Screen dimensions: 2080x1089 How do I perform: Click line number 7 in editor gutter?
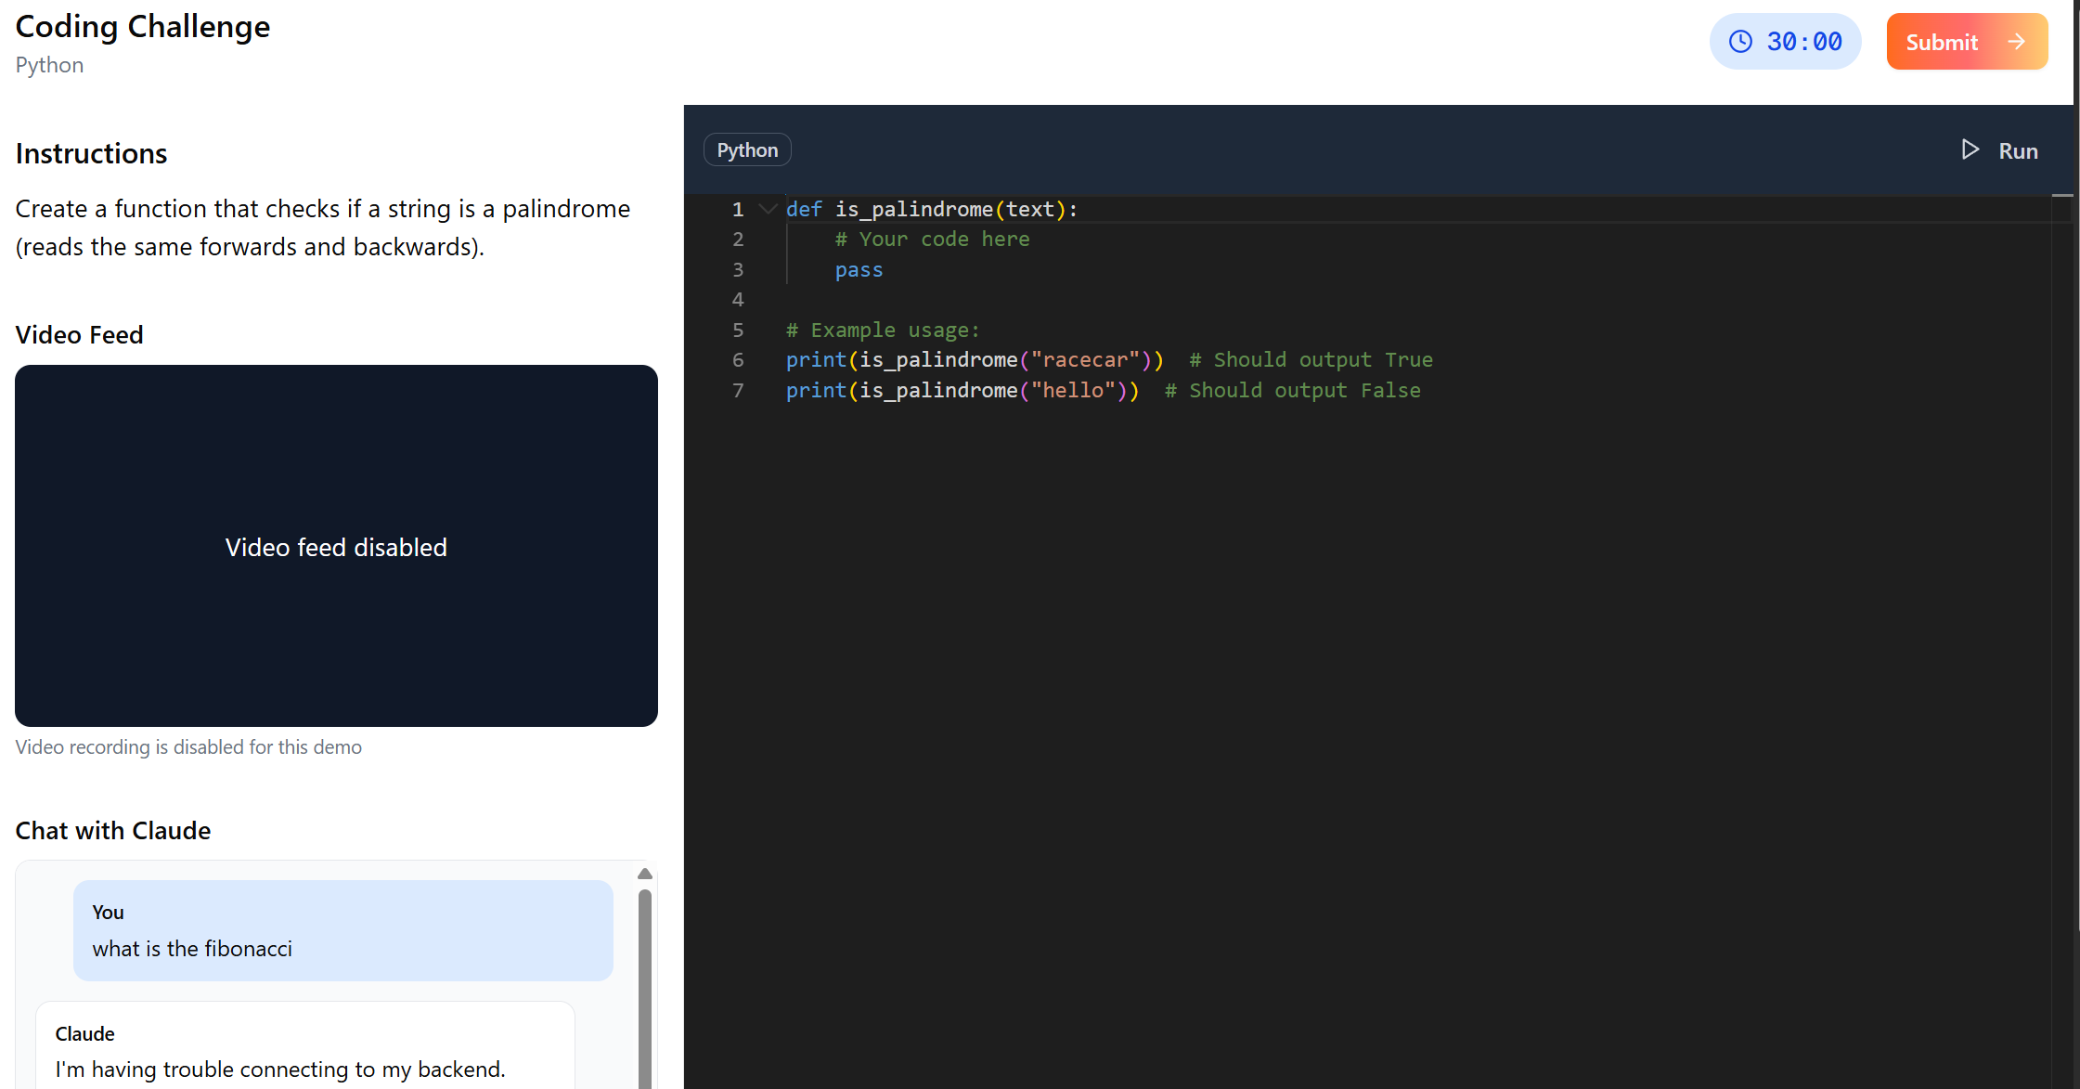pos(738,391)
